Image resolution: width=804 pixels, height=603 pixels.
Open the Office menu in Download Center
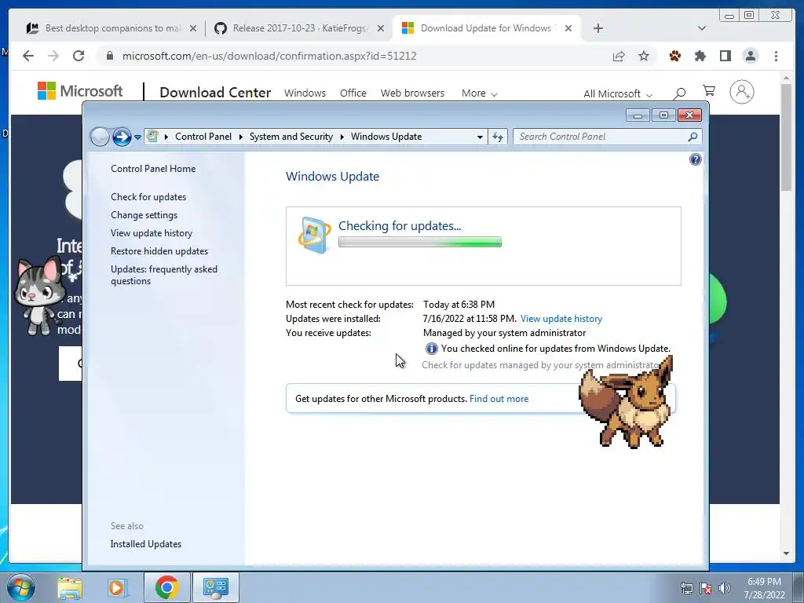click(x=353, y=93)
